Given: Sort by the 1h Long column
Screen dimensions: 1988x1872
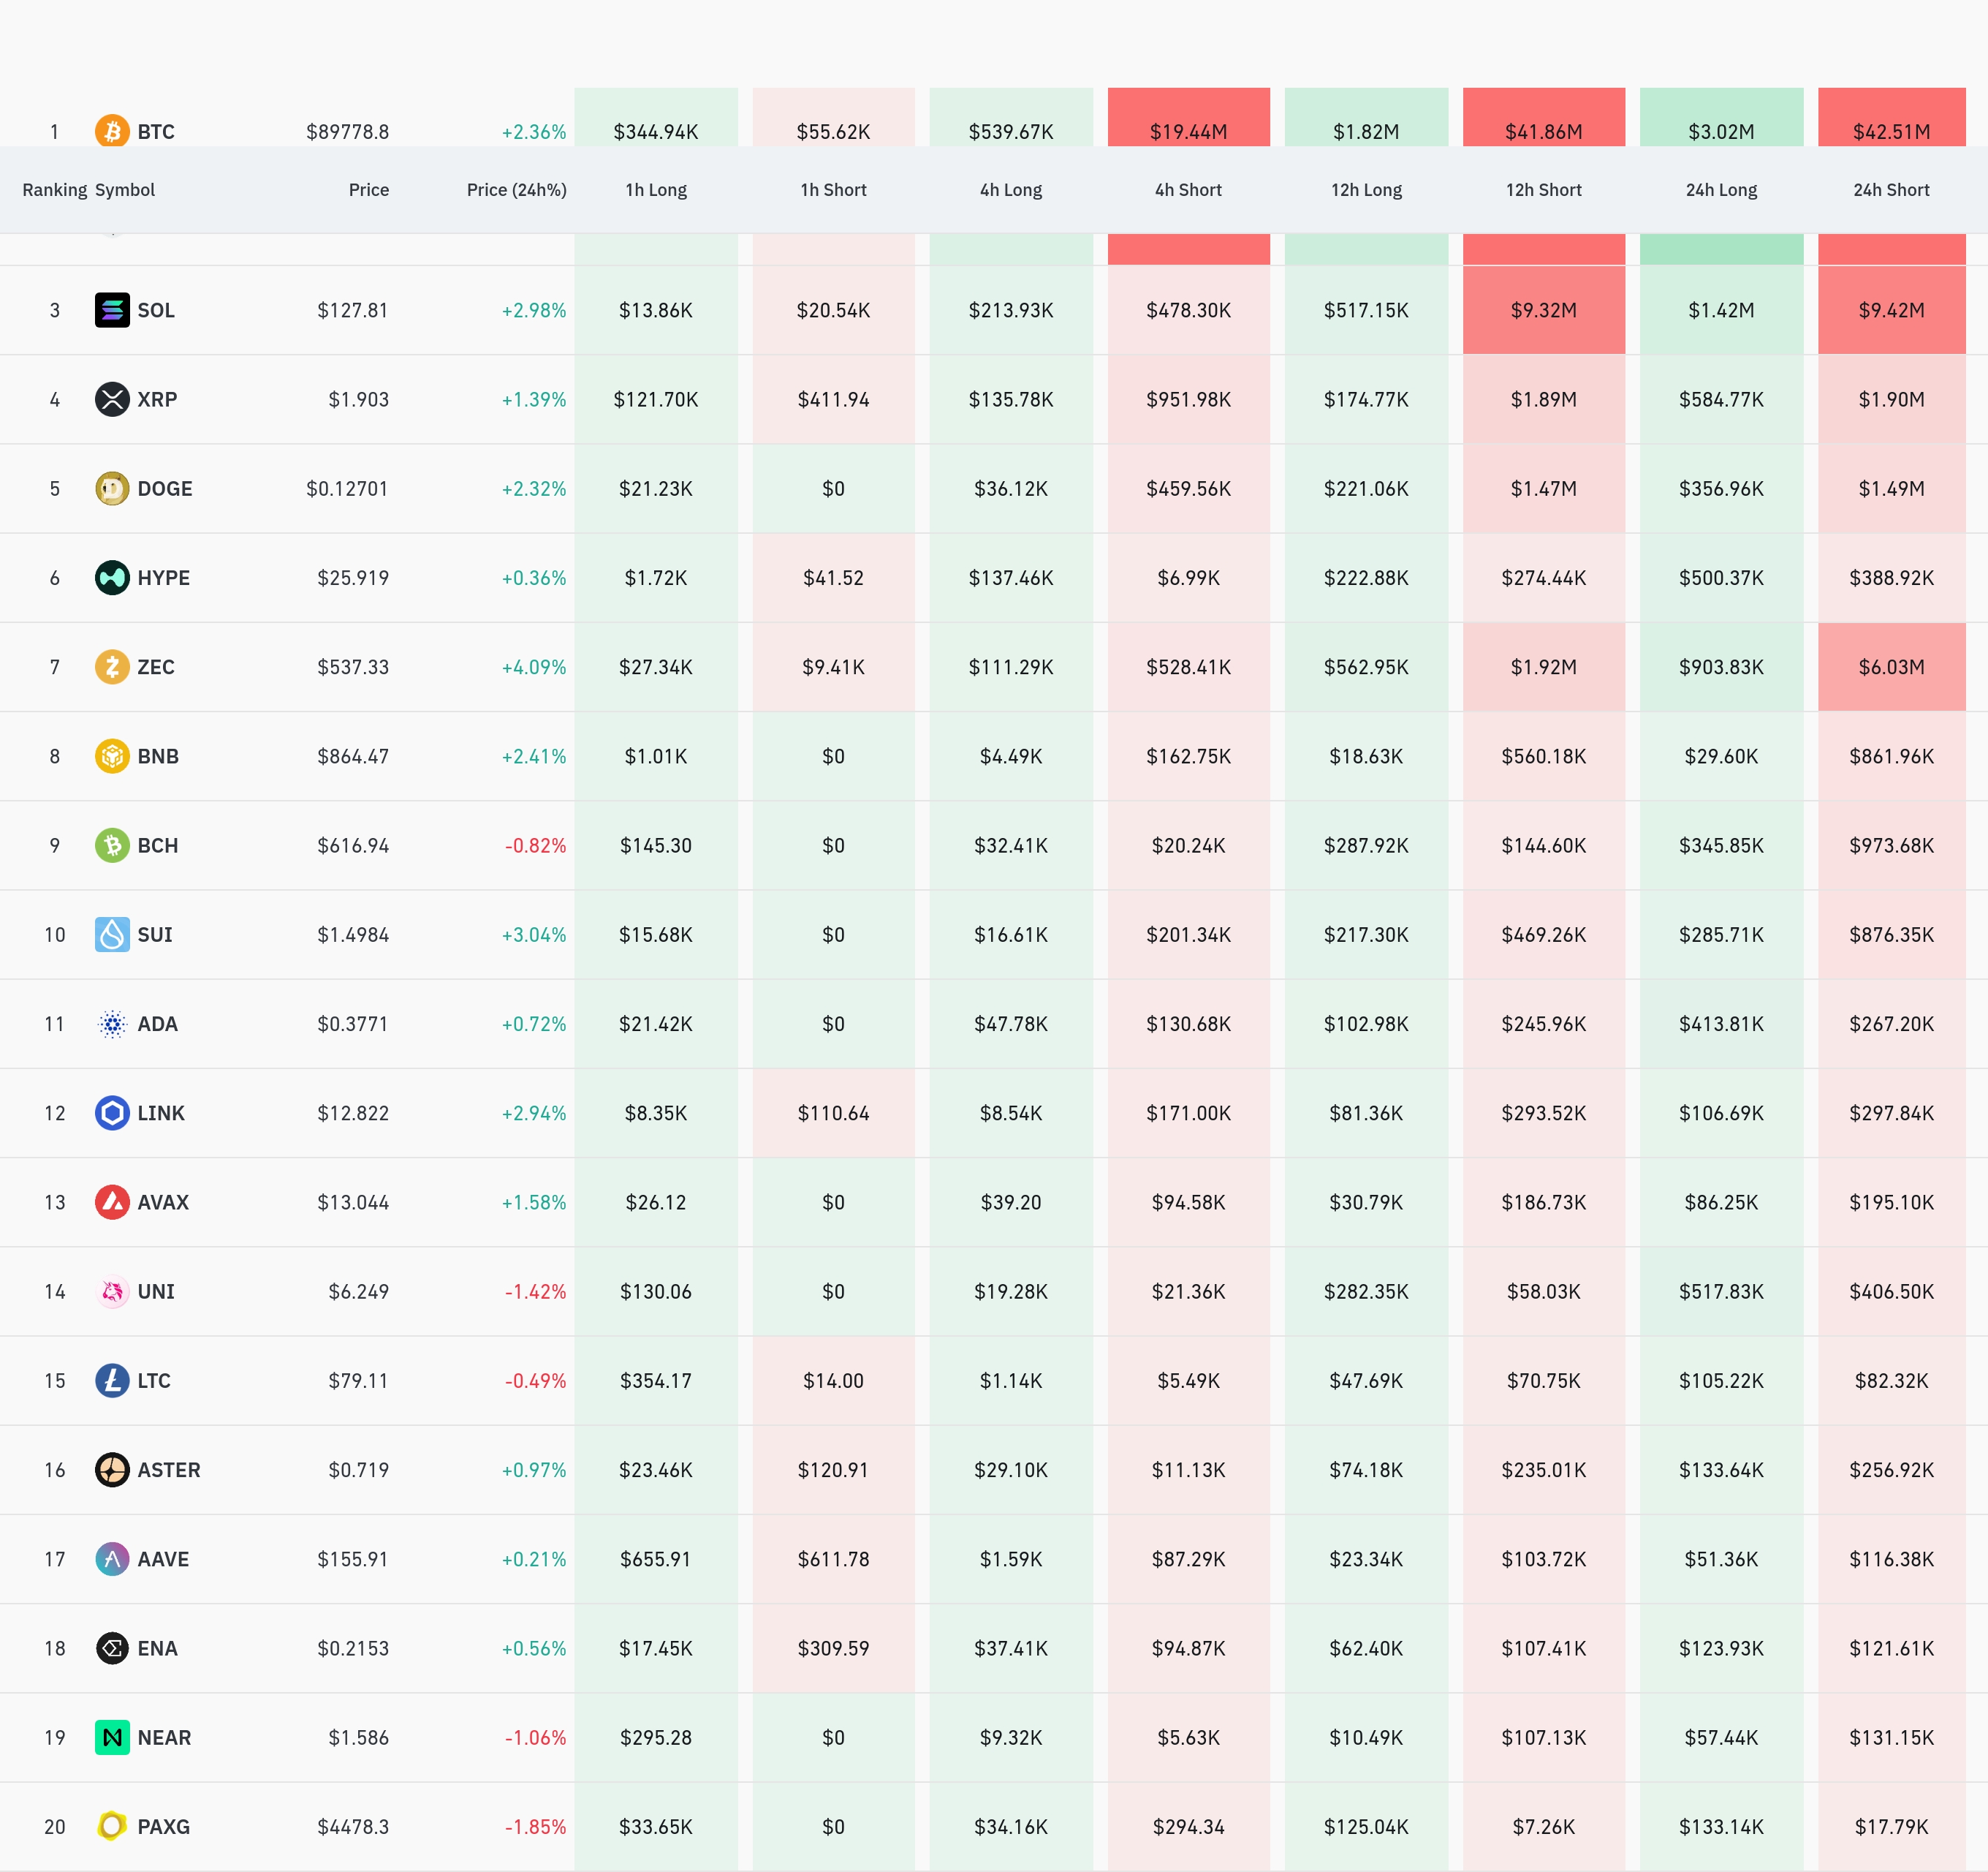Looking at the screenshot, I should click(x=656, y=190).
